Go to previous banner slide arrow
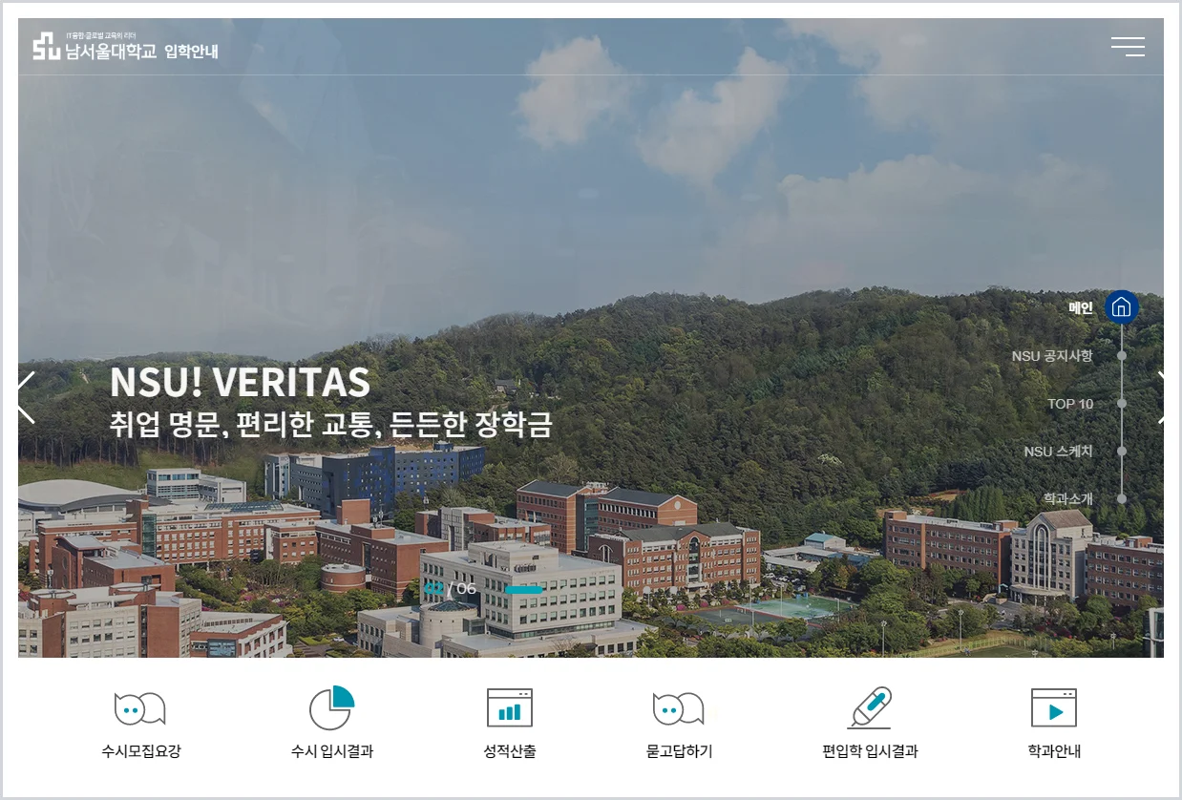Screen dimensions: 1182x800 [x=26, y=397]
